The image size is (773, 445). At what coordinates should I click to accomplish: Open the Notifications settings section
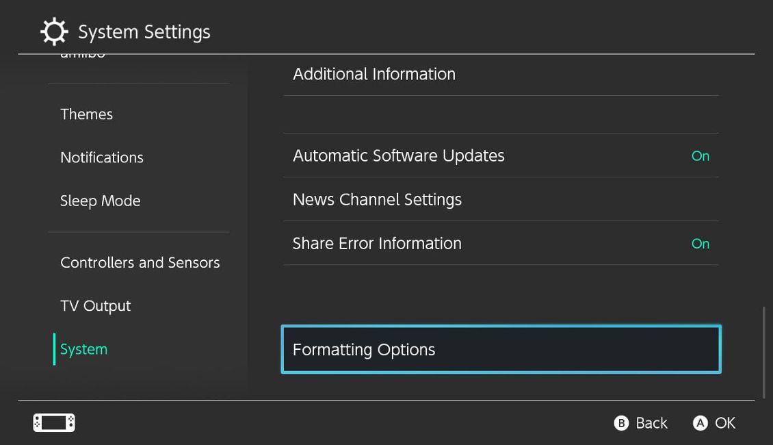[101, 157]
